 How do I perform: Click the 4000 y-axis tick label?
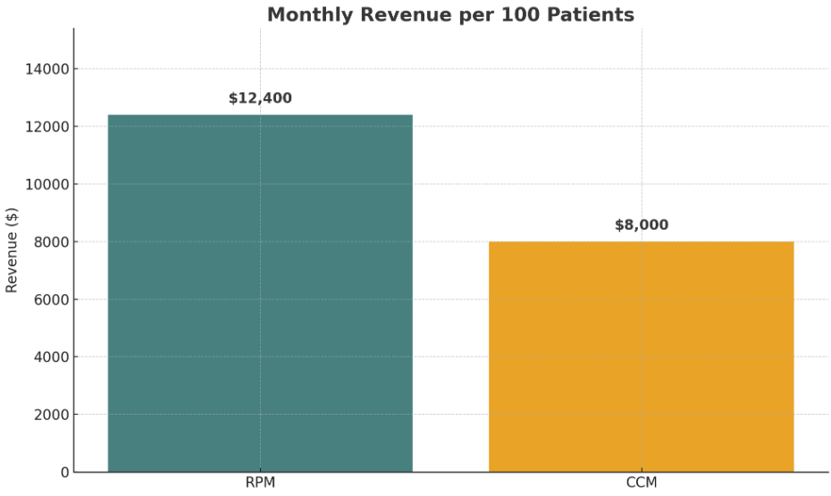click(52, 357)
